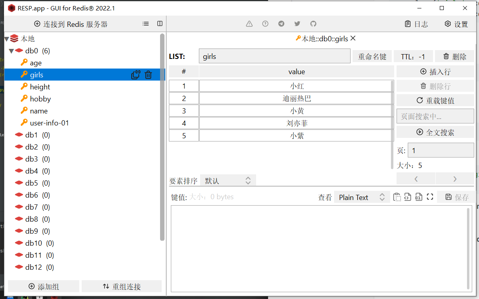Click the 保存 save button

(x=457, y=197)
